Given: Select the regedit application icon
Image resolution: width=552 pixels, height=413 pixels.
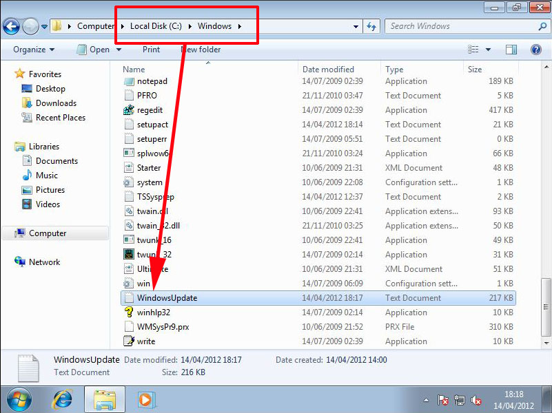Looking at the screenshot, I should [129, 110].
